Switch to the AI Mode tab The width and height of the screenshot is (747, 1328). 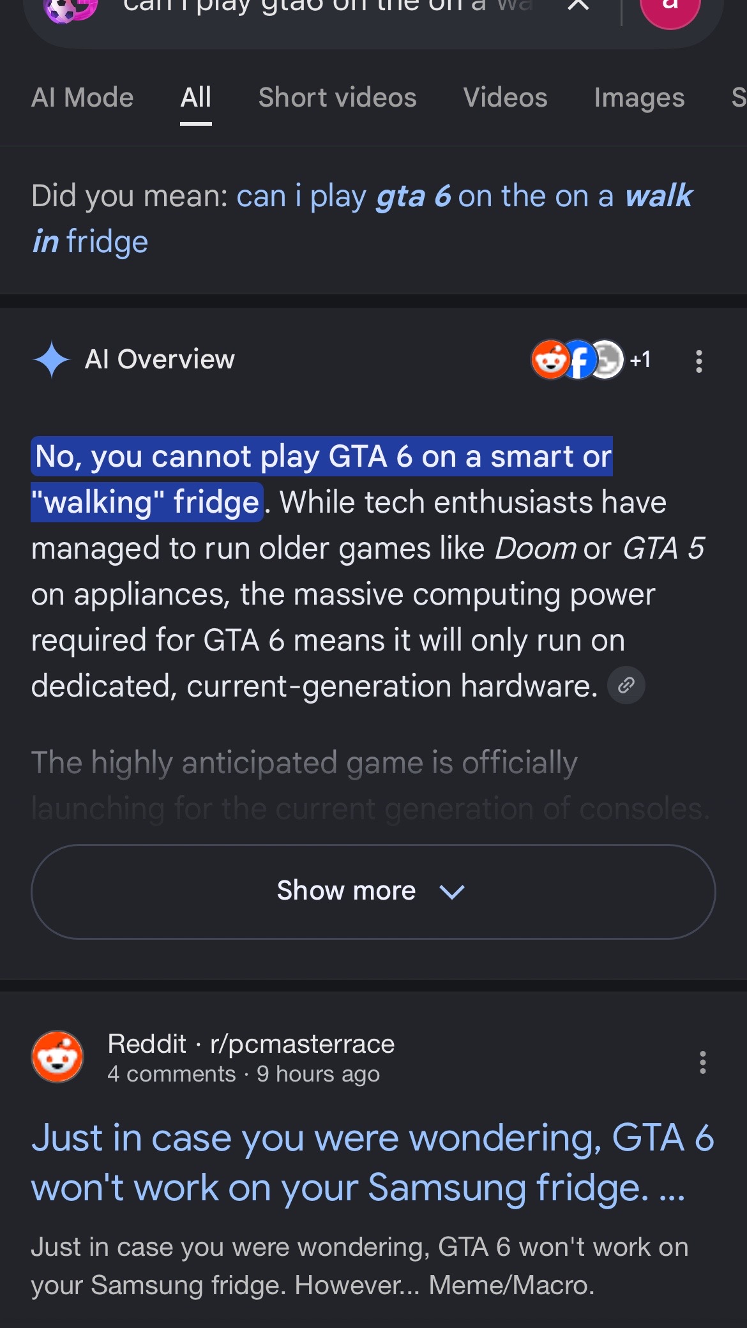[82, 98]
